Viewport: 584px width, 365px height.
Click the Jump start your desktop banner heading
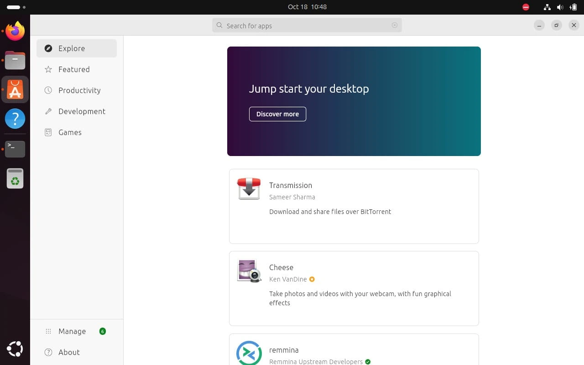click(x=309, y=89)
